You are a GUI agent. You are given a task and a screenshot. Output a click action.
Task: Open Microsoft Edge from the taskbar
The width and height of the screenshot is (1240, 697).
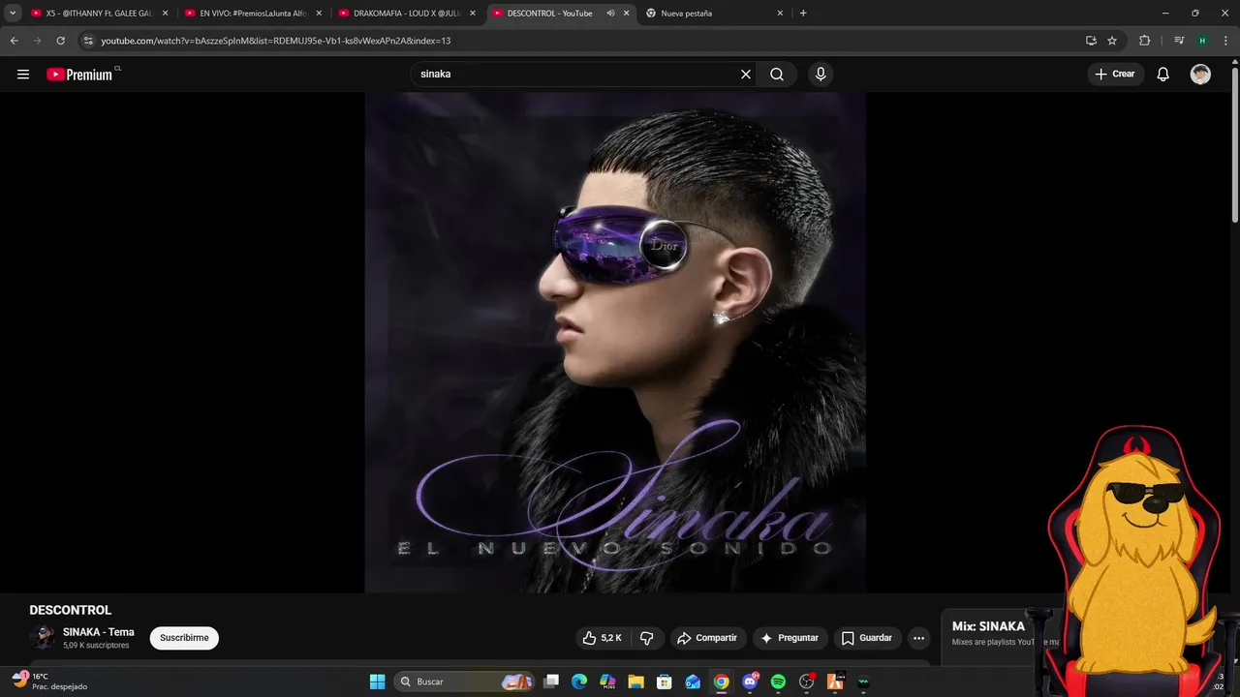(579, 682)
